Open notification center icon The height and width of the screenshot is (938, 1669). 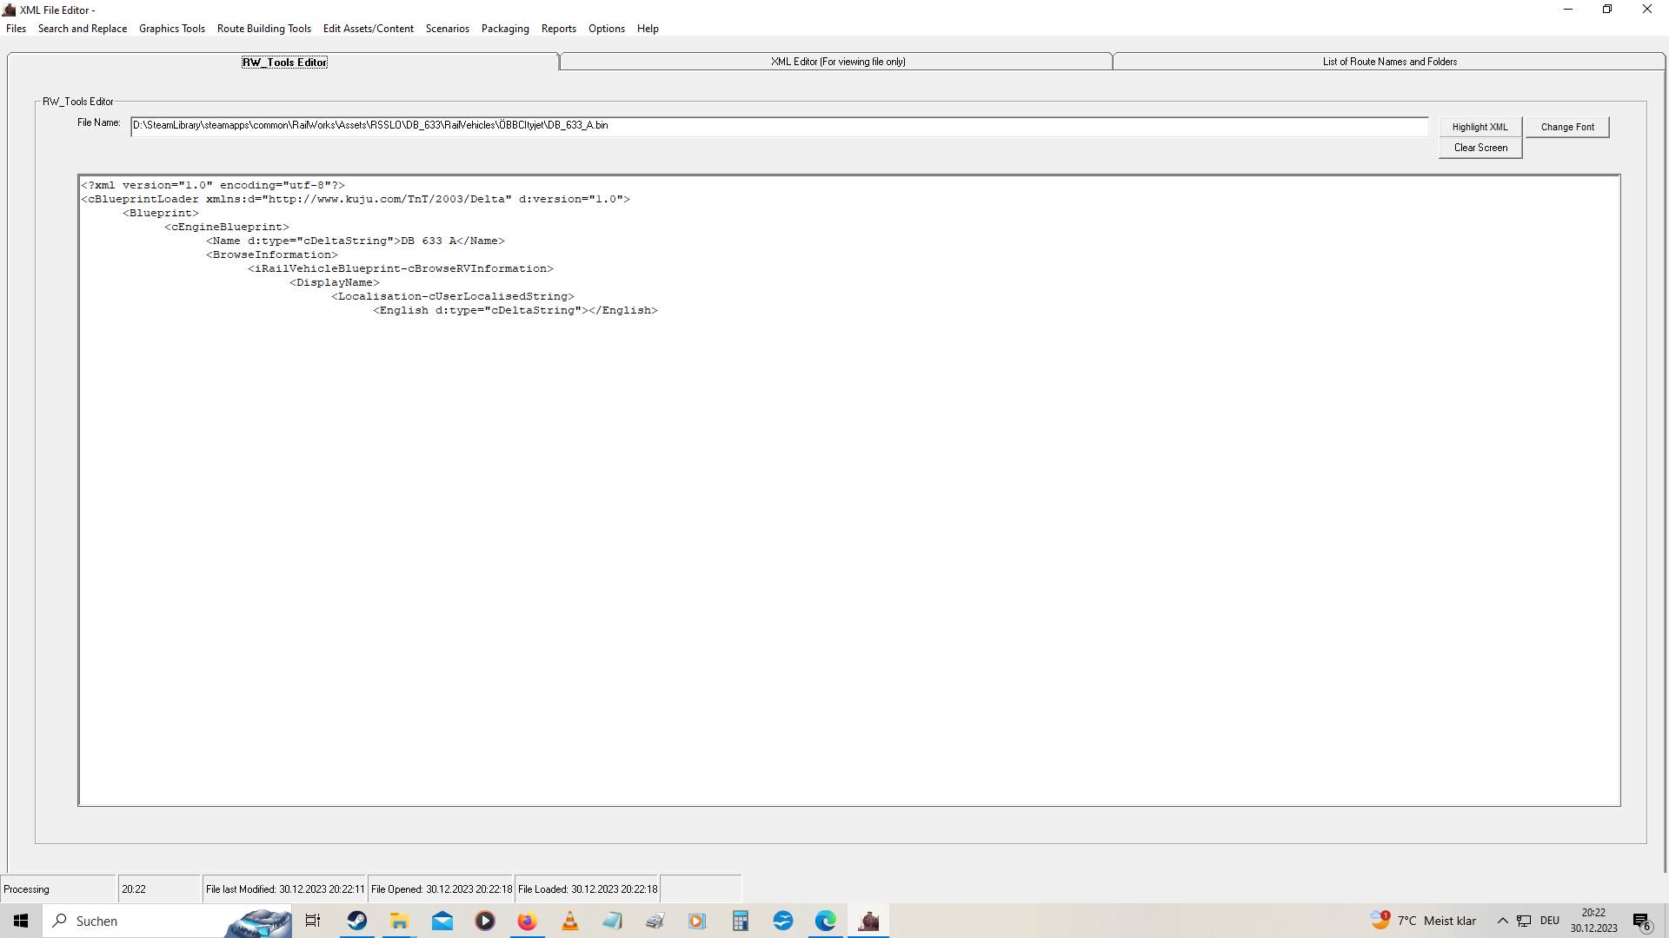tap(1641, 921)
